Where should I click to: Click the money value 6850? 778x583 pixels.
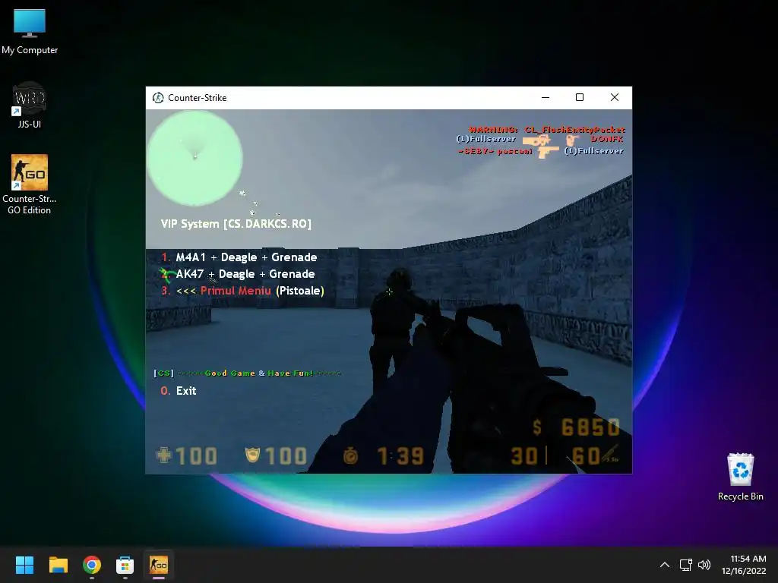(590, 427)
